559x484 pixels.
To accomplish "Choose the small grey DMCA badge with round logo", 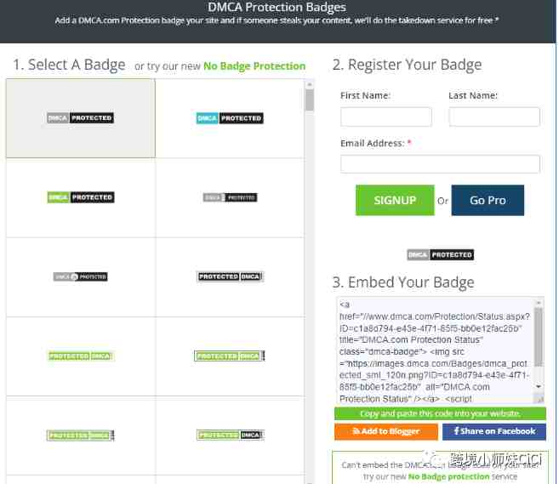I will pos(81,276).
